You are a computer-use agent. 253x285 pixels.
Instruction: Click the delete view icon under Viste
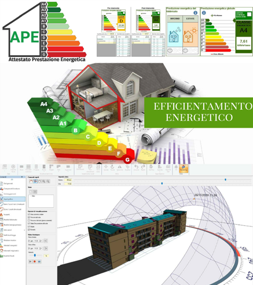(x=35, y=192)
